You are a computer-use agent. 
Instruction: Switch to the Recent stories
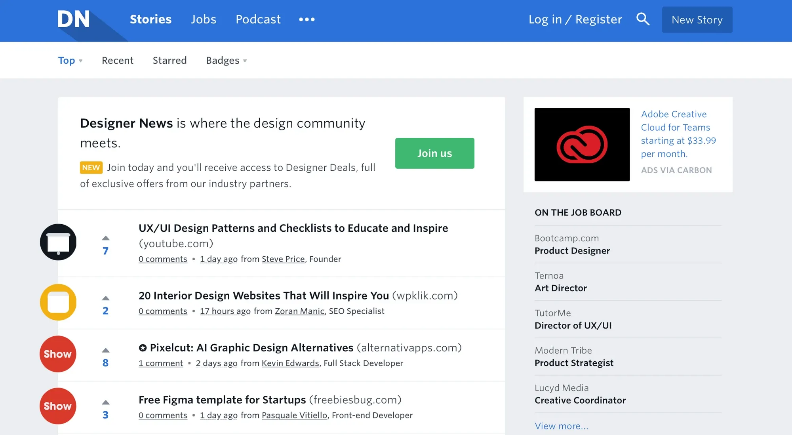(x=118, y=60)
